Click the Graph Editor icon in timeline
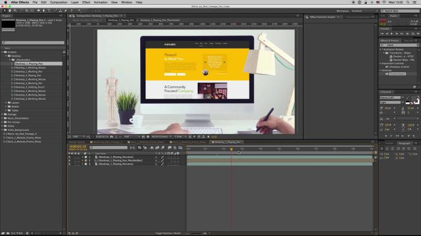 (x=180, y=148)
